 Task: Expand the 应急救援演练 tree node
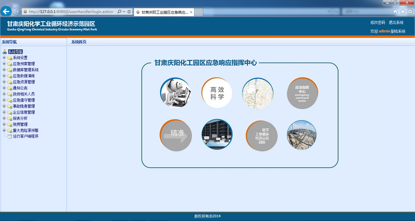(x=4, y=76)
